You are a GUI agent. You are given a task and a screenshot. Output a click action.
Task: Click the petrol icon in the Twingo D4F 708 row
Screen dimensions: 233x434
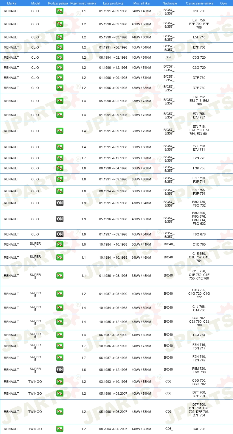coord(60,429)
